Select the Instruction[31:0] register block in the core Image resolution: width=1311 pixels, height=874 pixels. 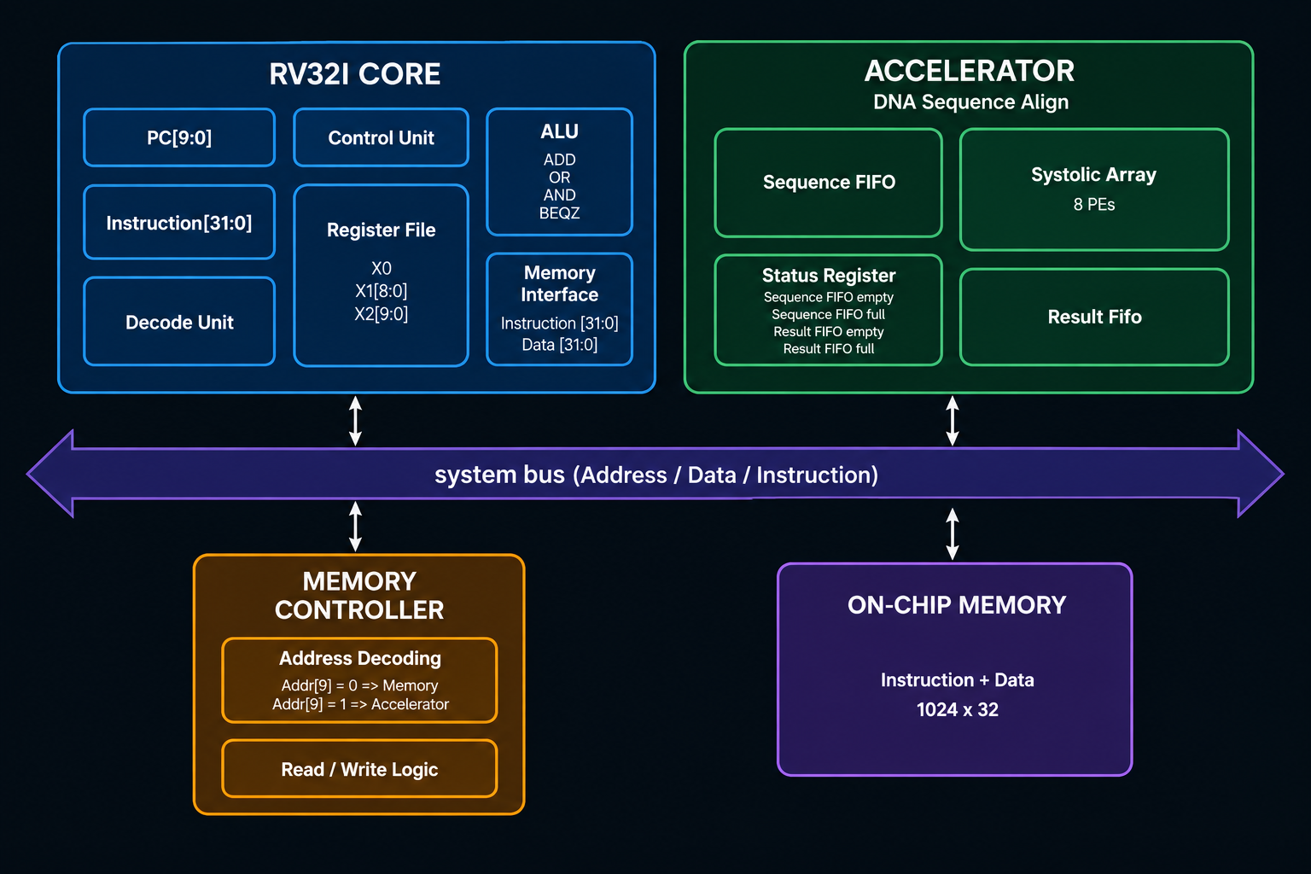[179, 223]
